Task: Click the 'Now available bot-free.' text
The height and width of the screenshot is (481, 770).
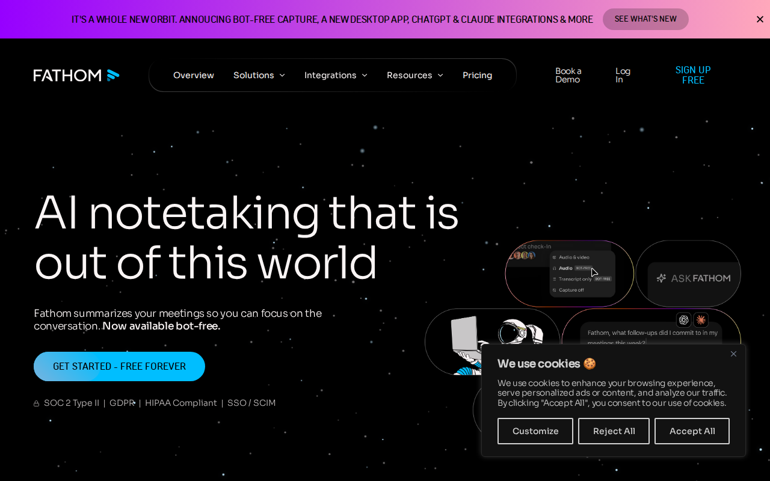Action: [x=161, y=326]
